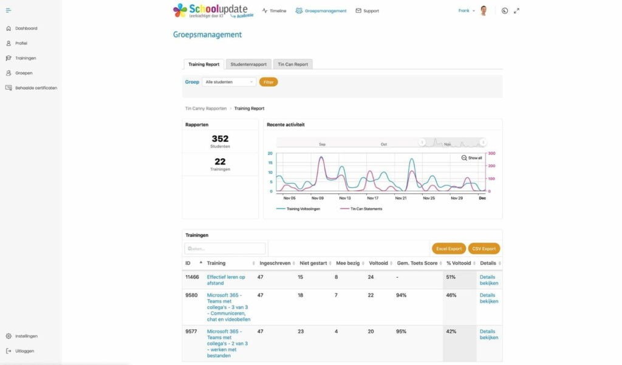Open the Effectief leren op afstand training

tap(226, 280)
